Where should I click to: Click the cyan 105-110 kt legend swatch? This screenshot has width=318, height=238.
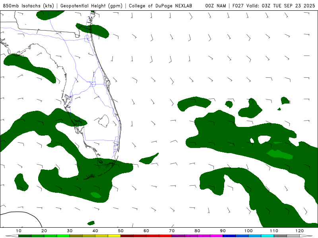point(268,236)
